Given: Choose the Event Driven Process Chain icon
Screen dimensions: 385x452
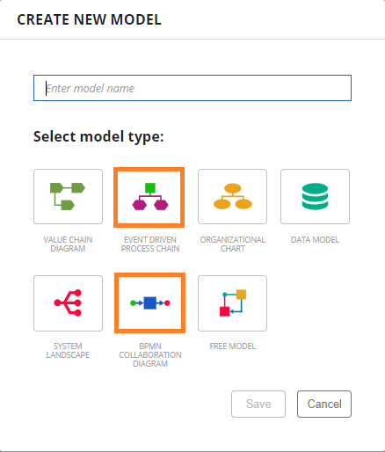Looking at the screenshot, I should tap(149, 197).
